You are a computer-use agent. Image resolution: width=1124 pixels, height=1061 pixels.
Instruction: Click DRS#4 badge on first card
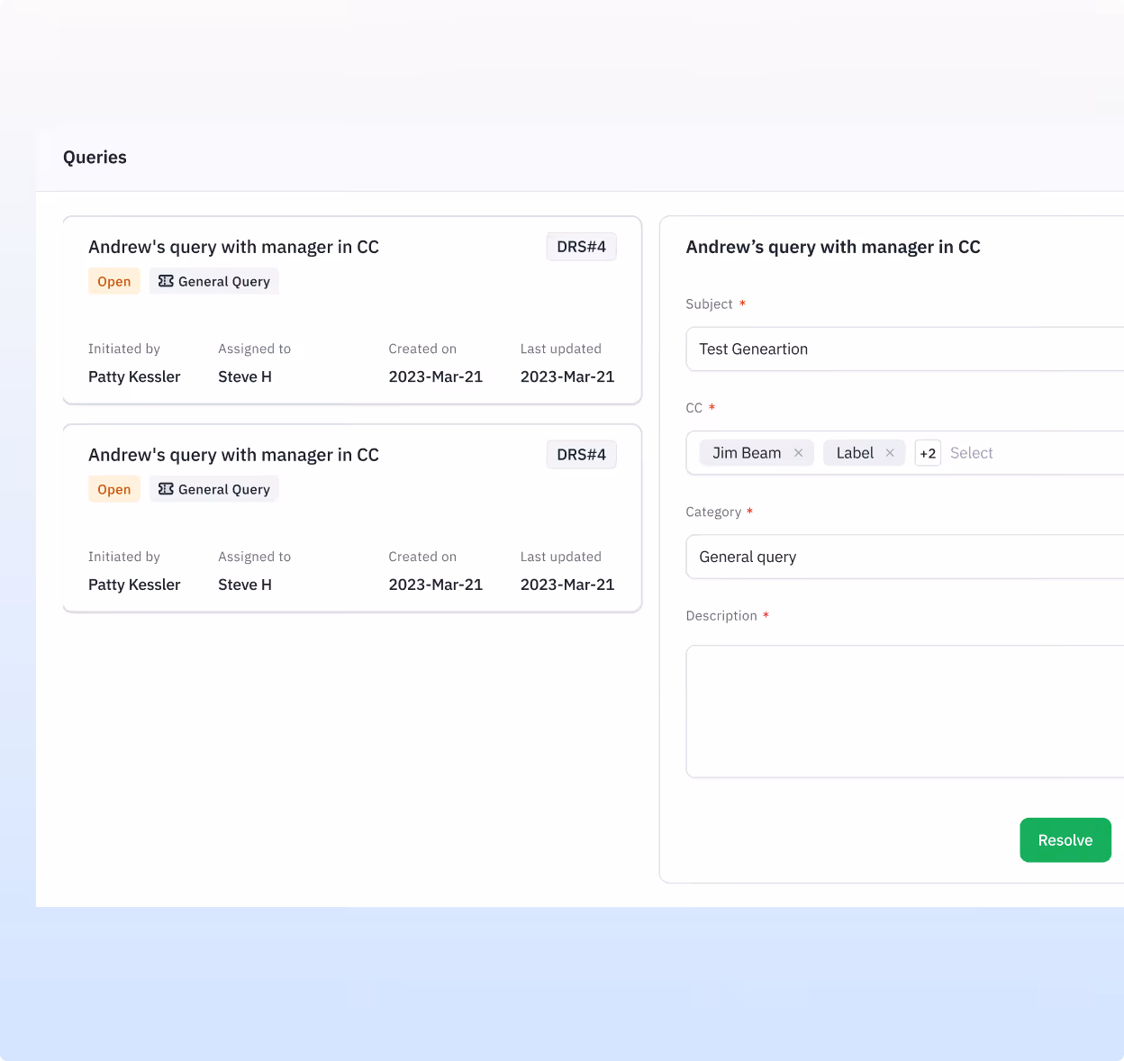[x=581, y=247]
